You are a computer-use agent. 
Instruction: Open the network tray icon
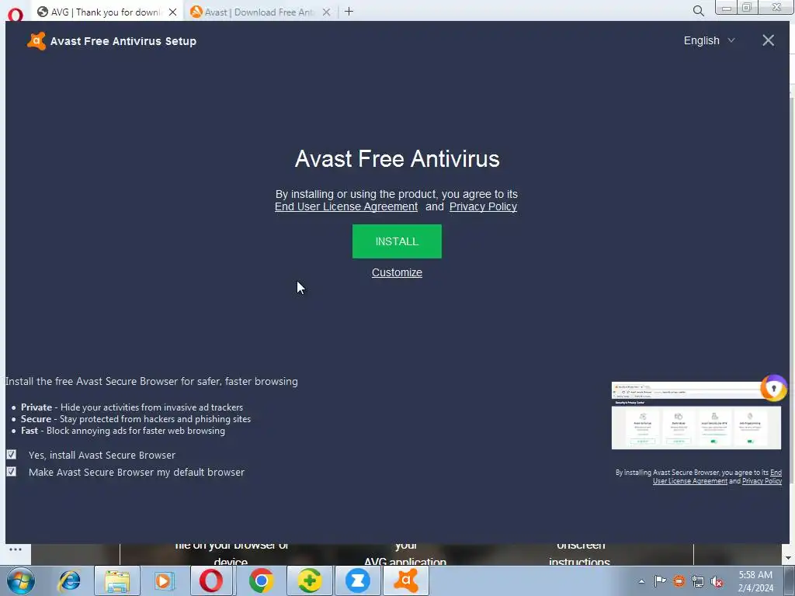tap(698, 581)
